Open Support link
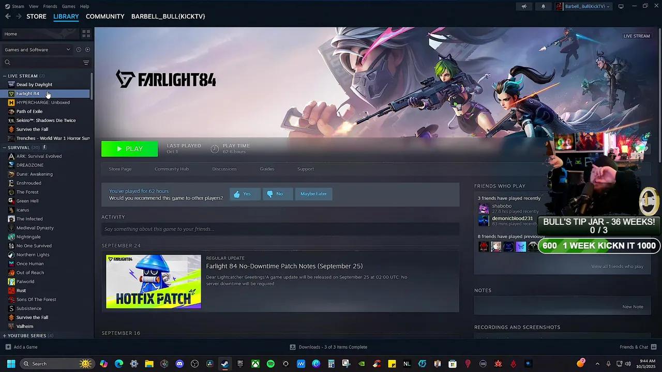This screenshot has width=662, height=372. pyautogui.click(x=306, y=169)
